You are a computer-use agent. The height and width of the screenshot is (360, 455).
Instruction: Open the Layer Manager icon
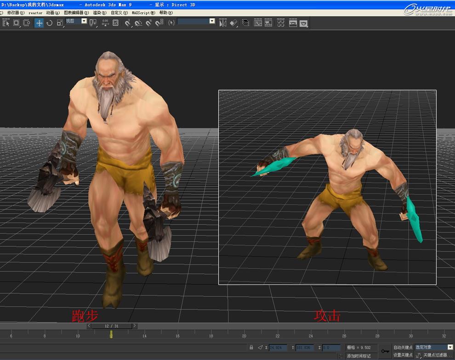245,23
